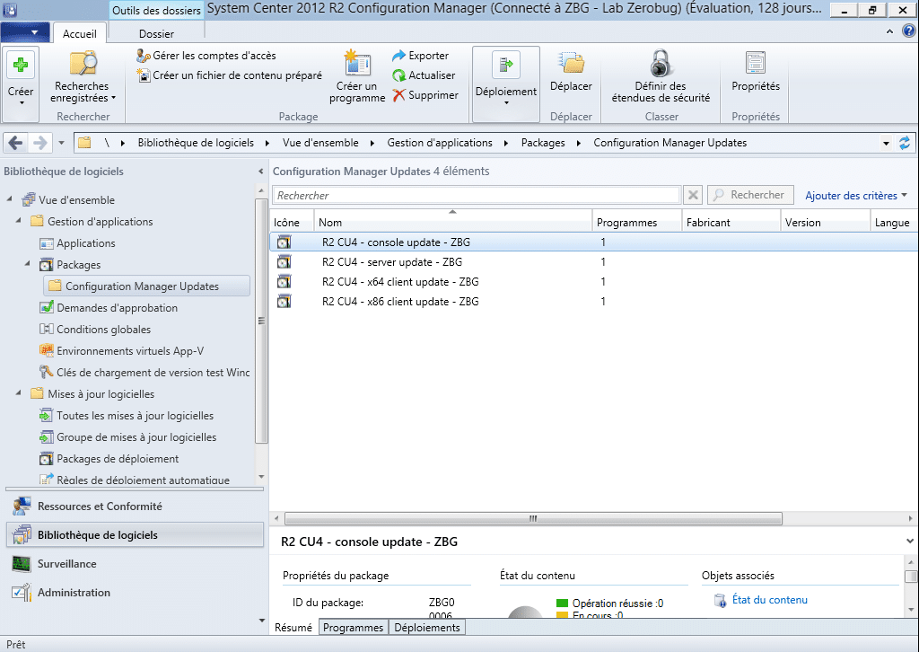Select R2 CU4 - x86 client update - ZBG

click(593, 302)
